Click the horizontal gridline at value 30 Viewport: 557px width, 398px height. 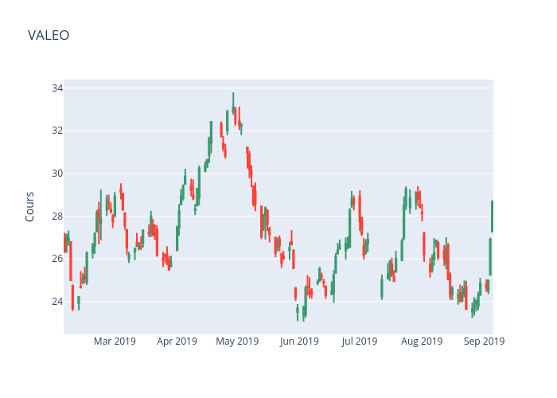(358, 174)
